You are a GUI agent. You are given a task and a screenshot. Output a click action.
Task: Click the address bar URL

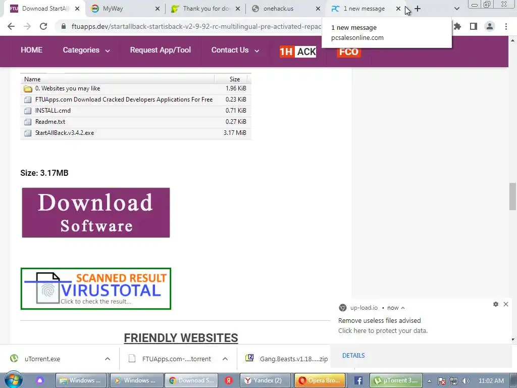click(196, 26)
